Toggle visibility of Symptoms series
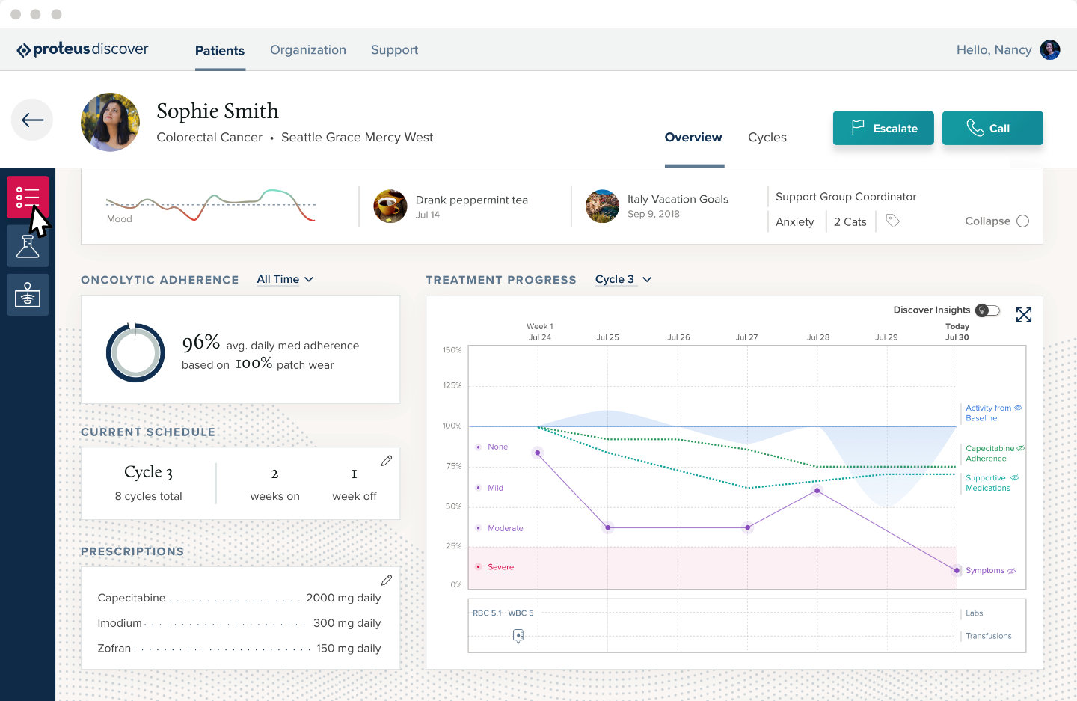This screenshot has width=1077, height=701. click(x=1011, y=571)
